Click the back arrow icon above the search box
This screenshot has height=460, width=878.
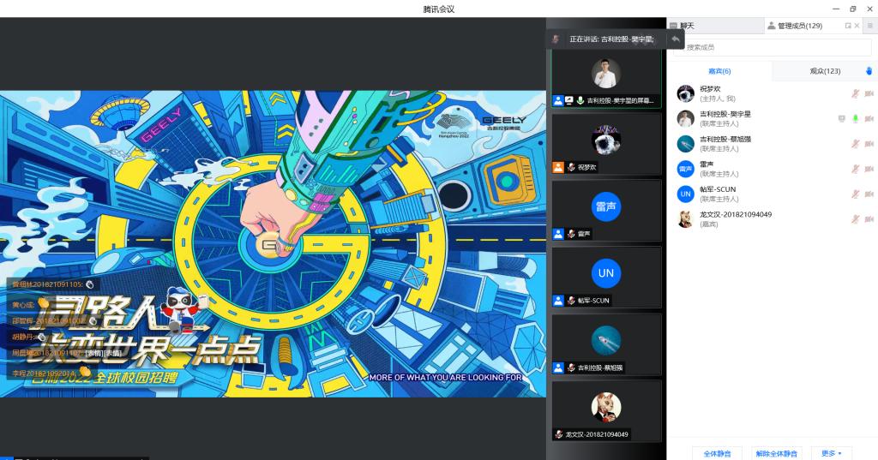pyautogui.click(x=676, y=39)
